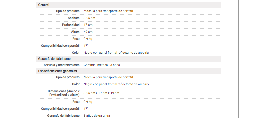Click the Profundidad value 17 cm
Viewport: 264px width, 118px height.
click(88, 25)
